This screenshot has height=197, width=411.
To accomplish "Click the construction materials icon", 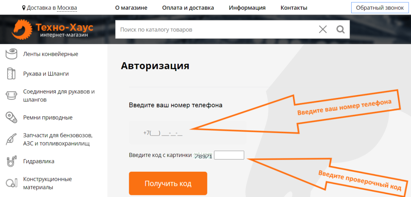I will (11, 183).
